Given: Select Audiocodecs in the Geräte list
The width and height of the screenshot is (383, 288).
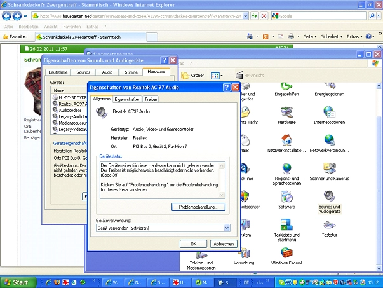Looking at the screenshot, I should tap(70, 110).
